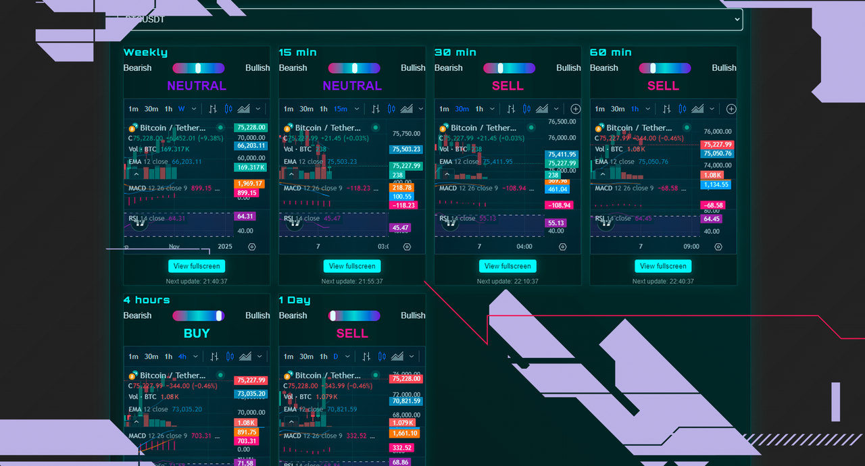This screenshot has width=865, height=466.
Task: Collapse indicator legend in 60 min chart
Action: [602, 174]
